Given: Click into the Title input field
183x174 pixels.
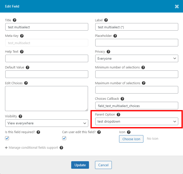Looking at the screenshot, I should click(x=47, y=27).
